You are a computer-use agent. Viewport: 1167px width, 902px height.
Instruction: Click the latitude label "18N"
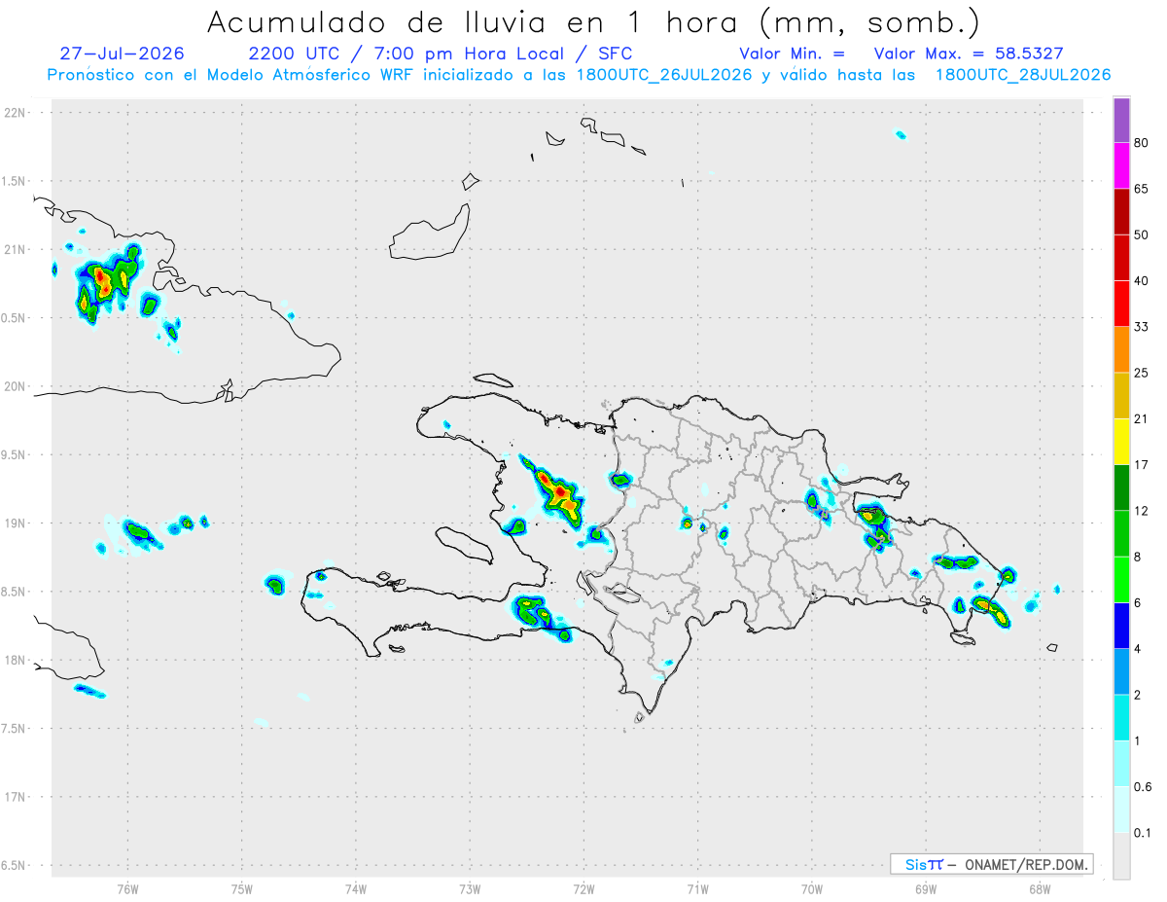(x=16, y=660)
